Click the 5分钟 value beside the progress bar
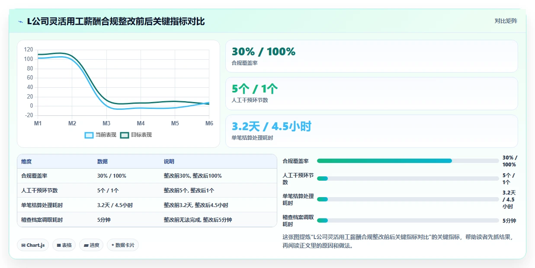This screenshot has height=268, width=535. 509,221
